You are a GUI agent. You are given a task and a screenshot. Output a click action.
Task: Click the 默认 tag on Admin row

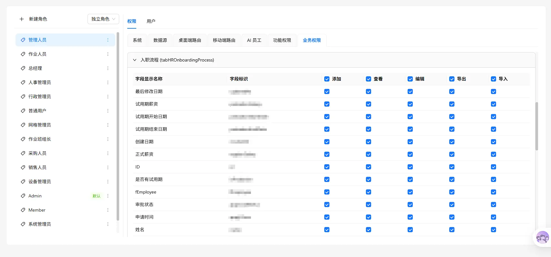coord(97,196)
